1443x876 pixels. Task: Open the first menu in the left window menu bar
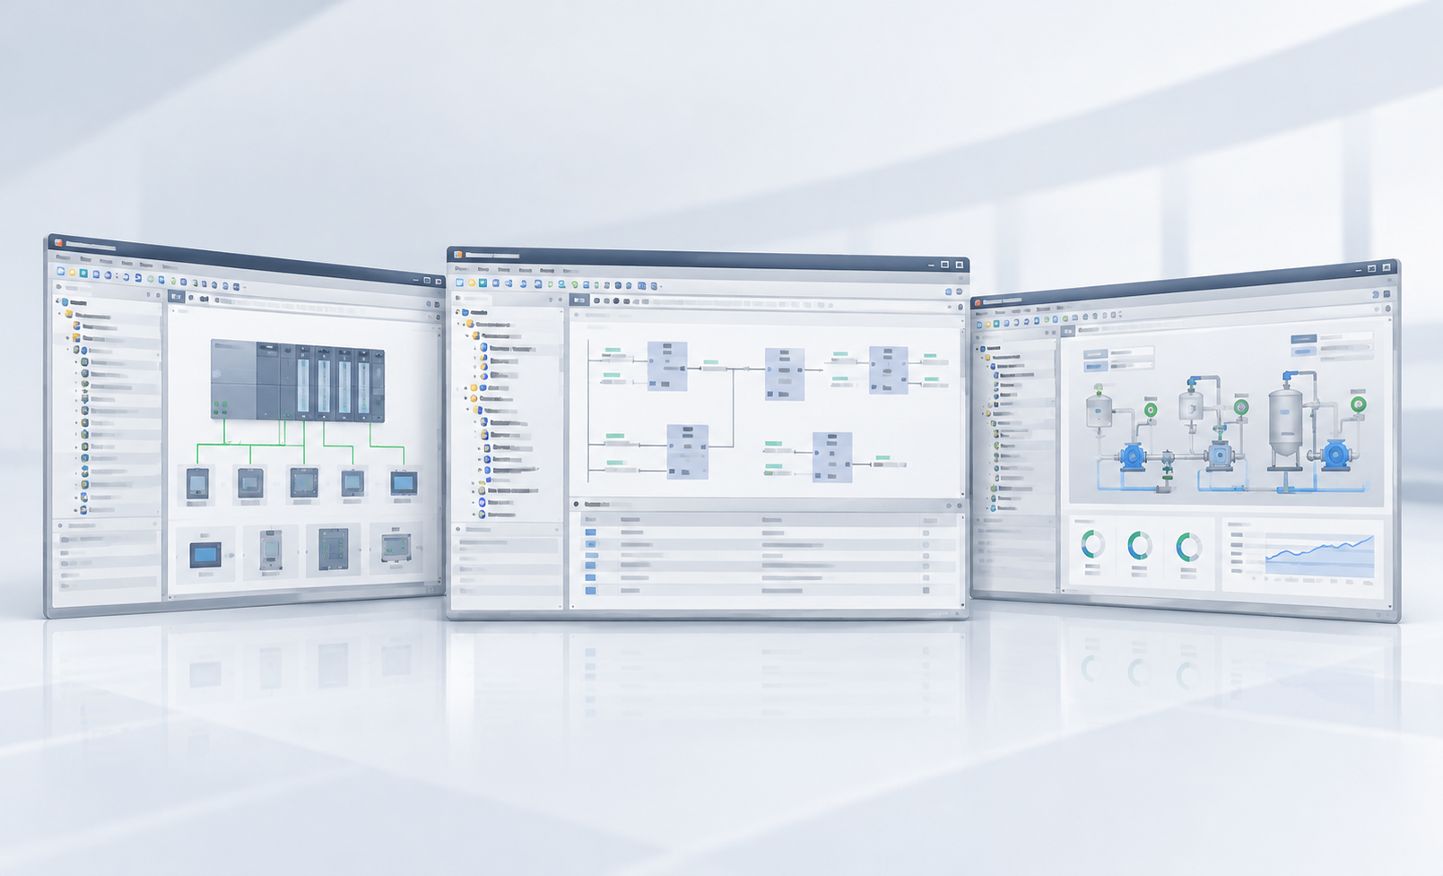[63, 257]
